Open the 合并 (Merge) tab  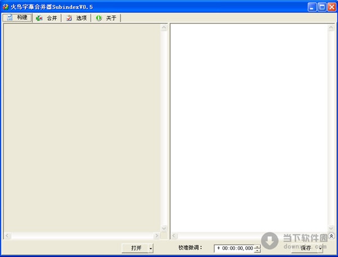click(x=47, y=18)
